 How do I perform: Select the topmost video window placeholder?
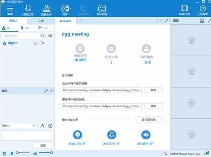pyautogui.click(x=191, y=40)
